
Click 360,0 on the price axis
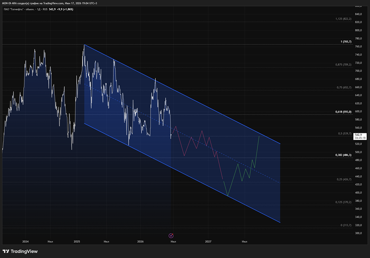click(x=358, y=209)
